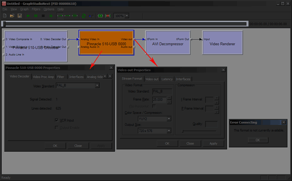Click Close in Video out Properties
This screenshot has width=292, height=181.
point(190,143)
